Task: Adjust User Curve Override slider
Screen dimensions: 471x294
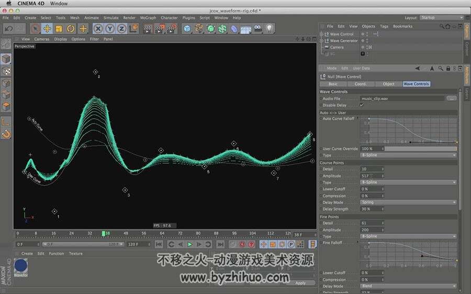Action: pos(421,149)
